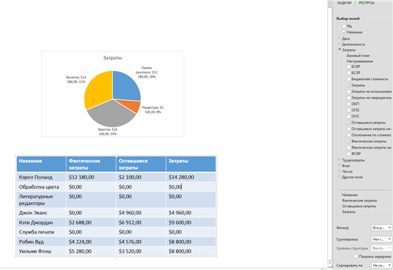Viewport: 393px width, 270px height.
Task: Click the Название table header
Action: point(41,164)
